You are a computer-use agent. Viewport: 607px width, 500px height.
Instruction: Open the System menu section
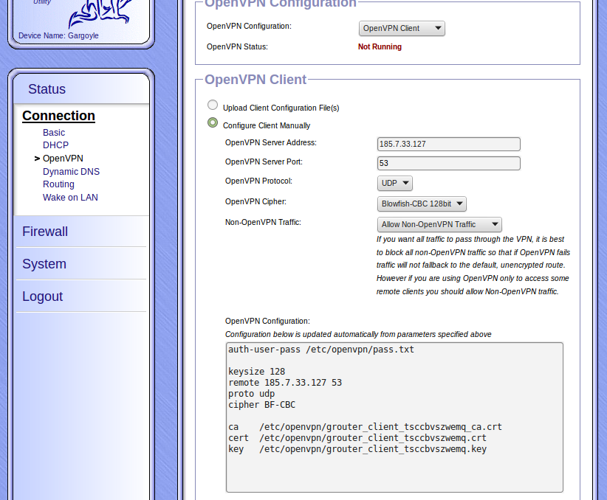44,264
